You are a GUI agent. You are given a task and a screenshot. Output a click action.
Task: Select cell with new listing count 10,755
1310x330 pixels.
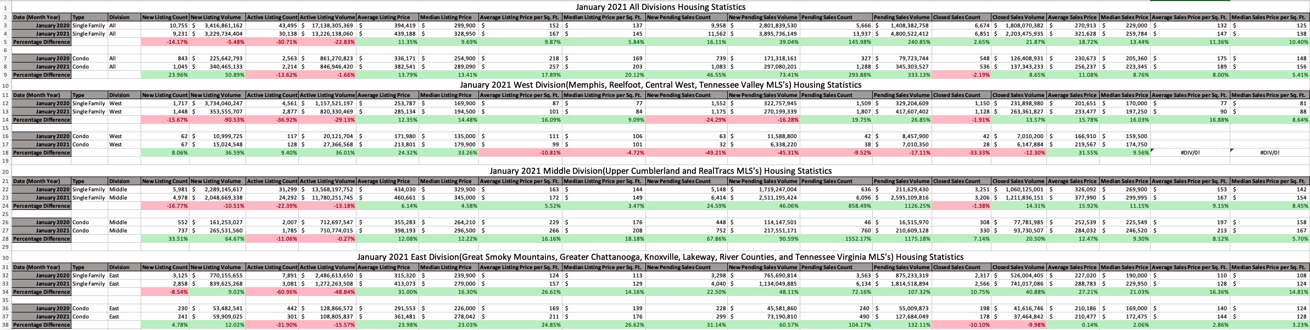coord(165,26)
